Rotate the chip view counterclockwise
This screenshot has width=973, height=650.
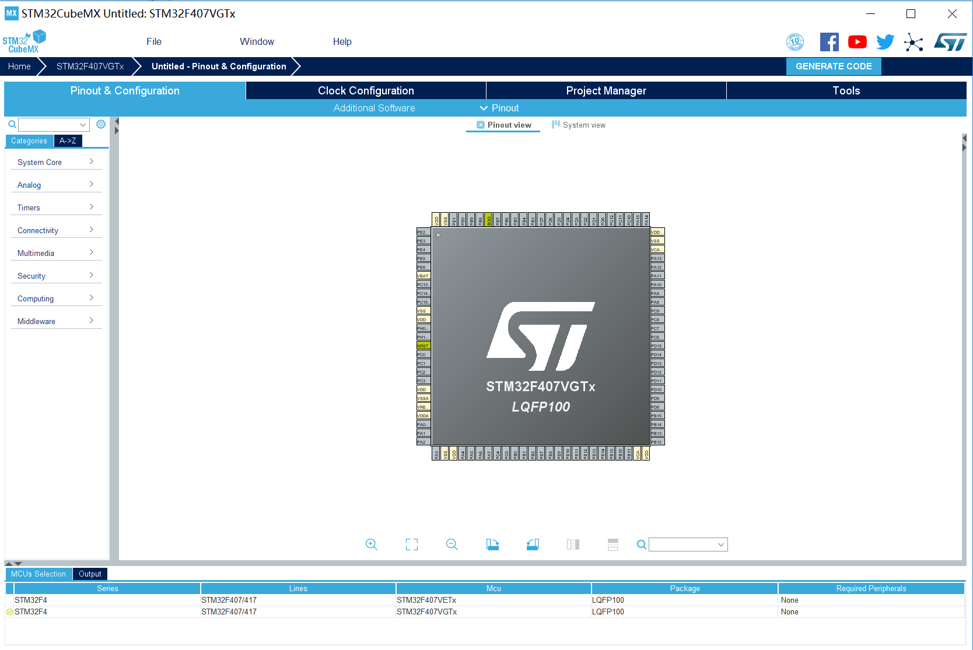(532, 544)
